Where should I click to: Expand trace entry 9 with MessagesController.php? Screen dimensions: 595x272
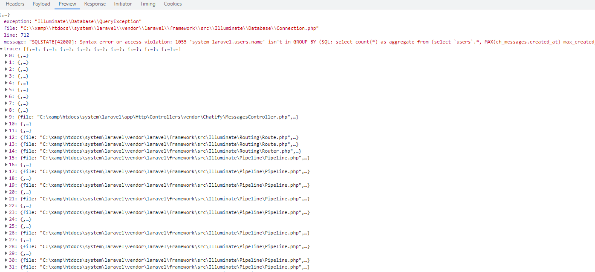click(x=6, y=116)
